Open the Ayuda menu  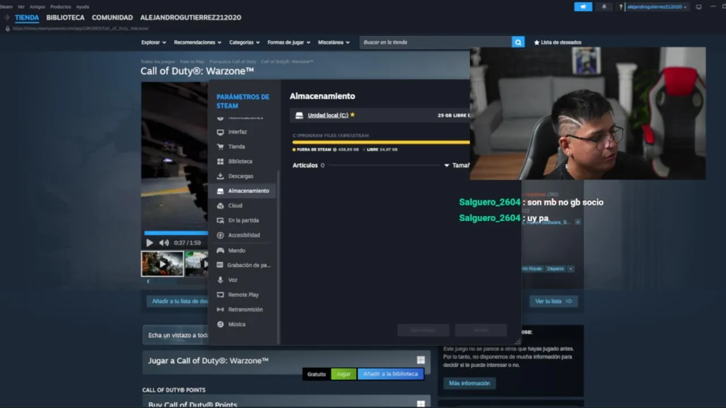(83, 7)
